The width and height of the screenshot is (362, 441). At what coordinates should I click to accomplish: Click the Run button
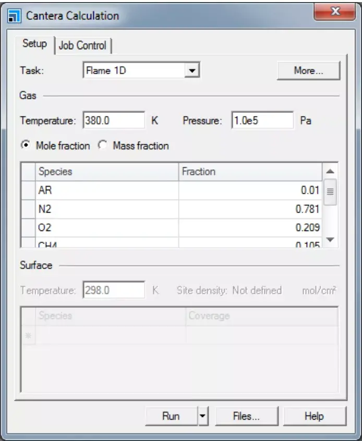click(171, 416)
